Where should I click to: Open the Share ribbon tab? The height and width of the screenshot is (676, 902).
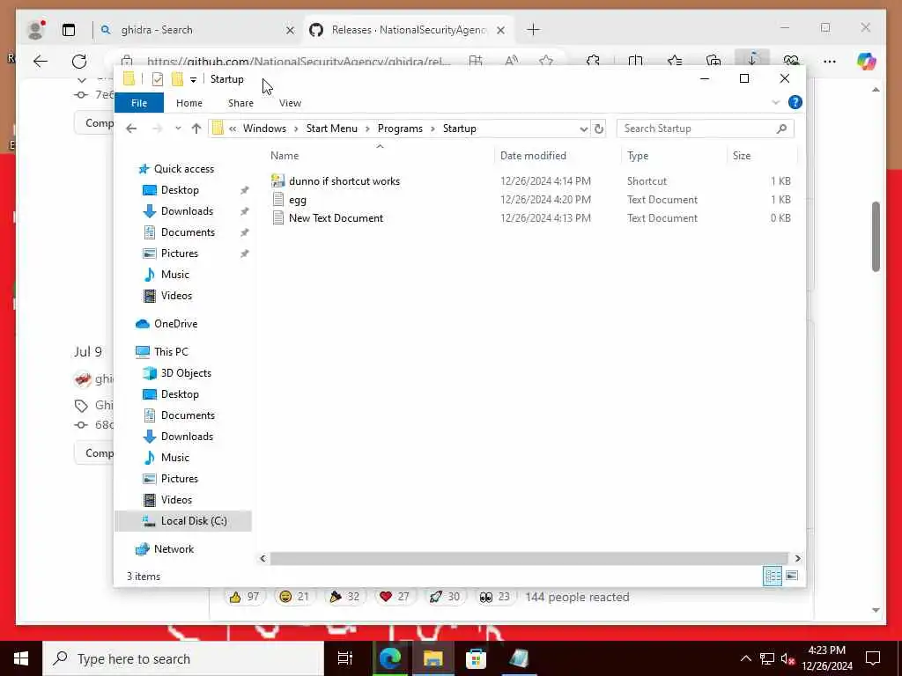coord(240,103)
